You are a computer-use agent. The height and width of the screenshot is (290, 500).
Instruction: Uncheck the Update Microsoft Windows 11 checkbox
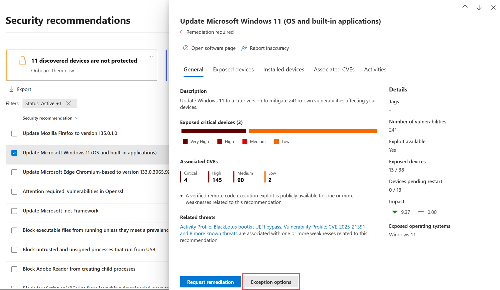pos(14,153)
